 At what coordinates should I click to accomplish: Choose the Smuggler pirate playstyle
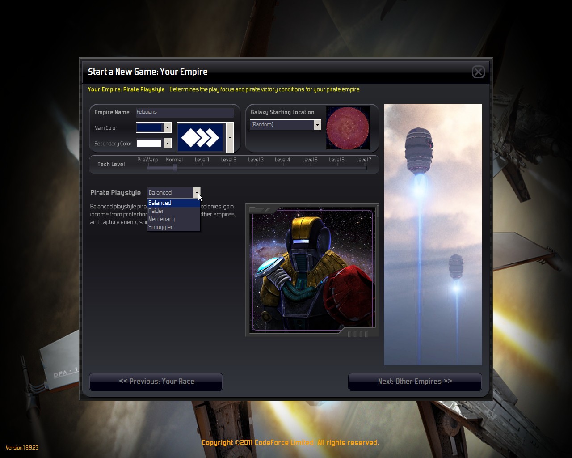[173, 227]
